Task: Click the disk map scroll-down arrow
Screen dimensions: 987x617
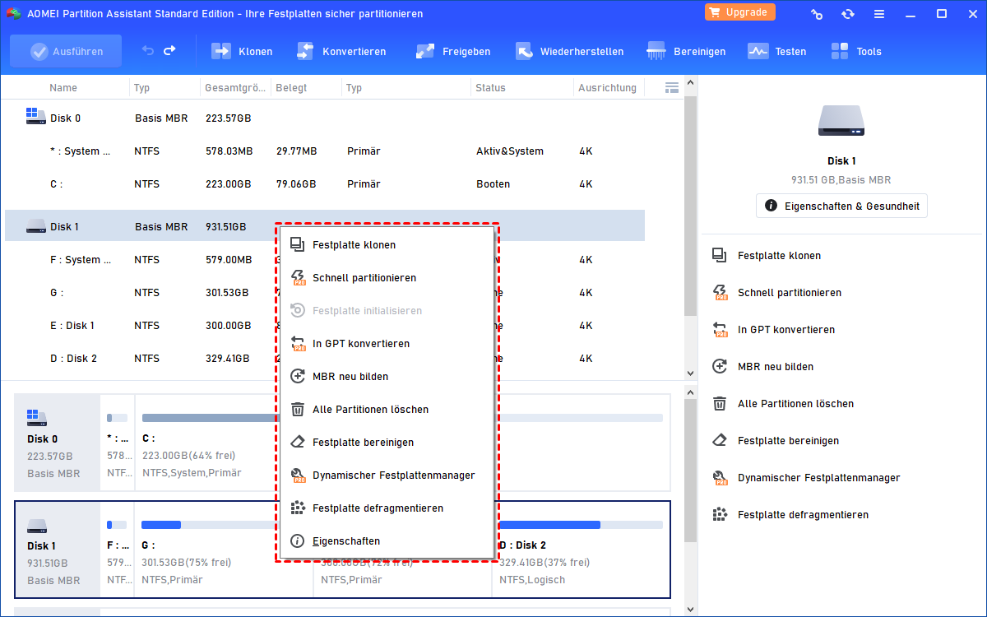Action: [x=691, y=610]
